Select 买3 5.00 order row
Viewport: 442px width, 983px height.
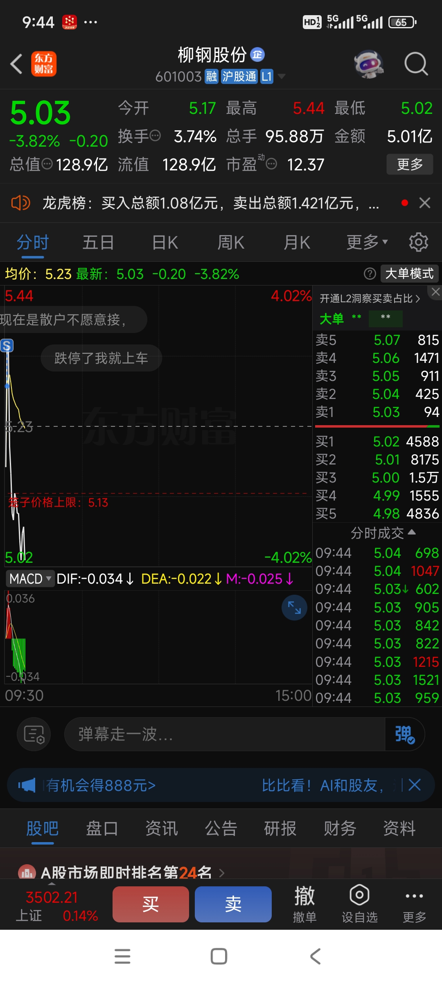(x=377, y=478)
